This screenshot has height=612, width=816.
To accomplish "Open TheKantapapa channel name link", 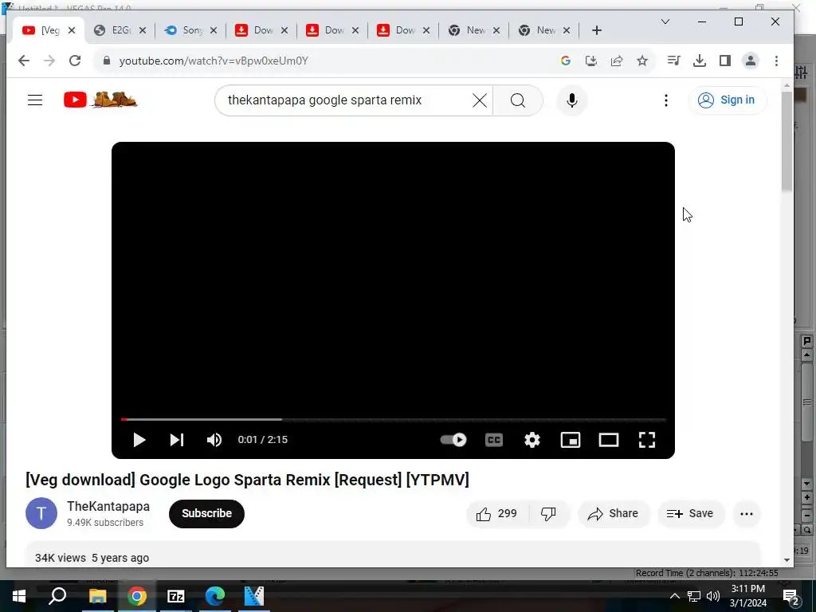I will [108, 506].
